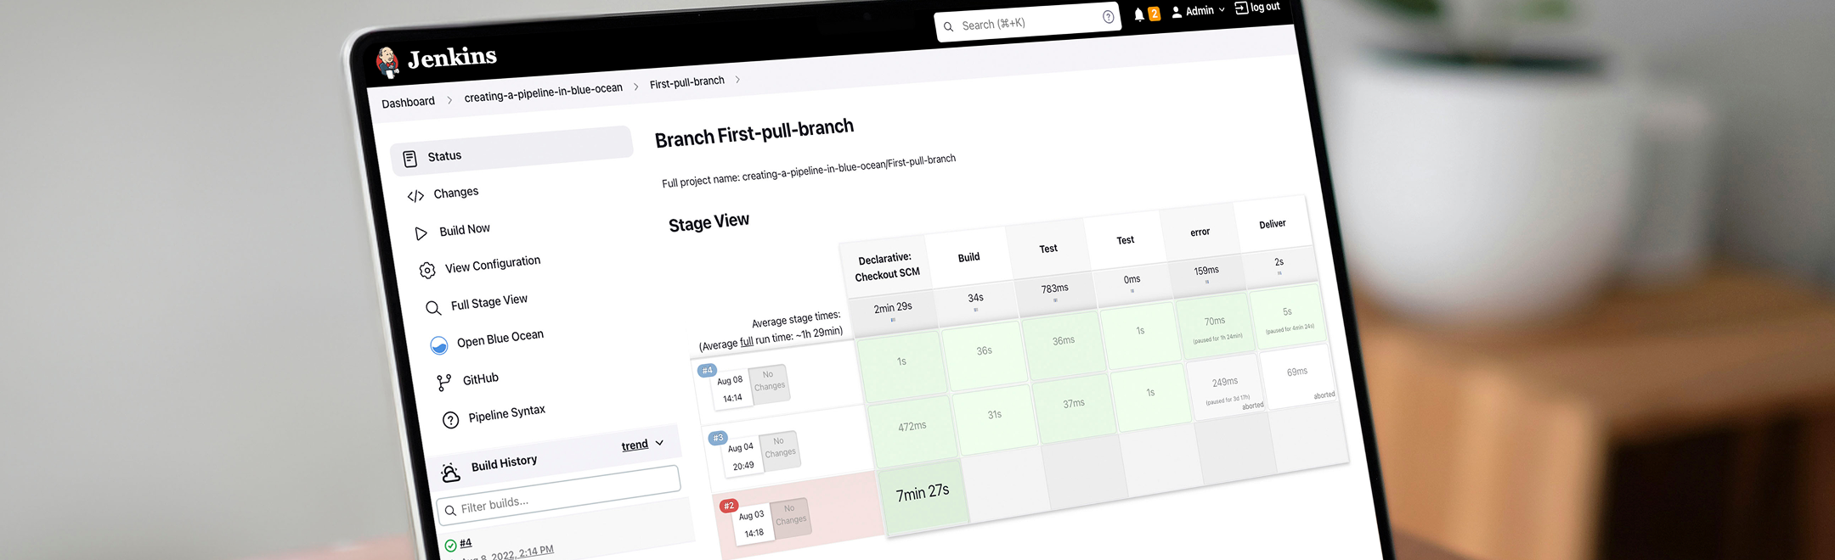This screenshot has width=1835, height=560.
Task: Click the Open Blue Ocean icon
Action: click(x=438, y=345)
